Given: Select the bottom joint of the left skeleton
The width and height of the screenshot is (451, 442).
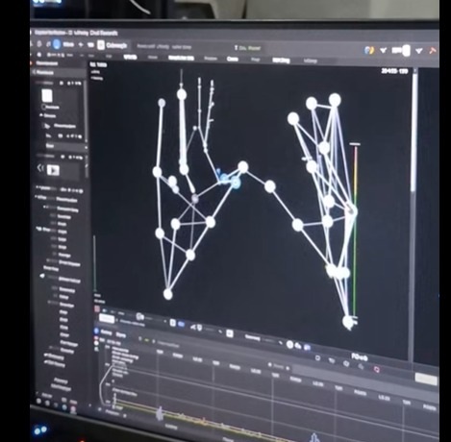Looking at the screenshot, I should [167, 294].
